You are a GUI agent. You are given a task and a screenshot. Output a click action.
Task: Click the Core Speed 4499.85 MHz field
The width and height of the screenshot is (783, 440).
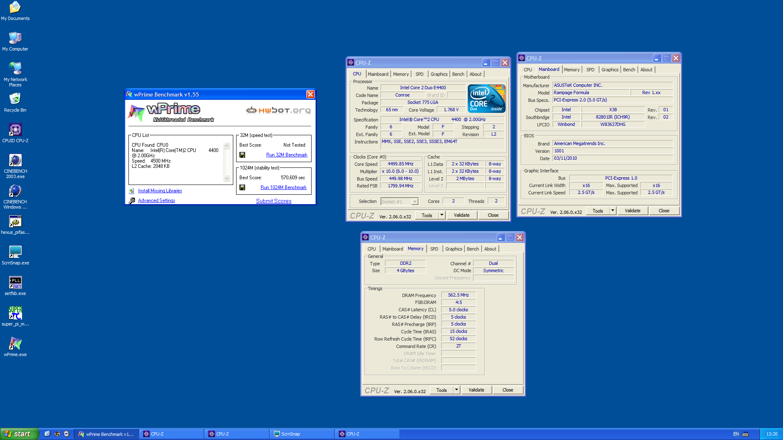[x=400, y=164]
